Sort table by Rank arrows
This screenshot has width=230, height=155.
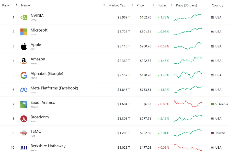coord(17,5)
